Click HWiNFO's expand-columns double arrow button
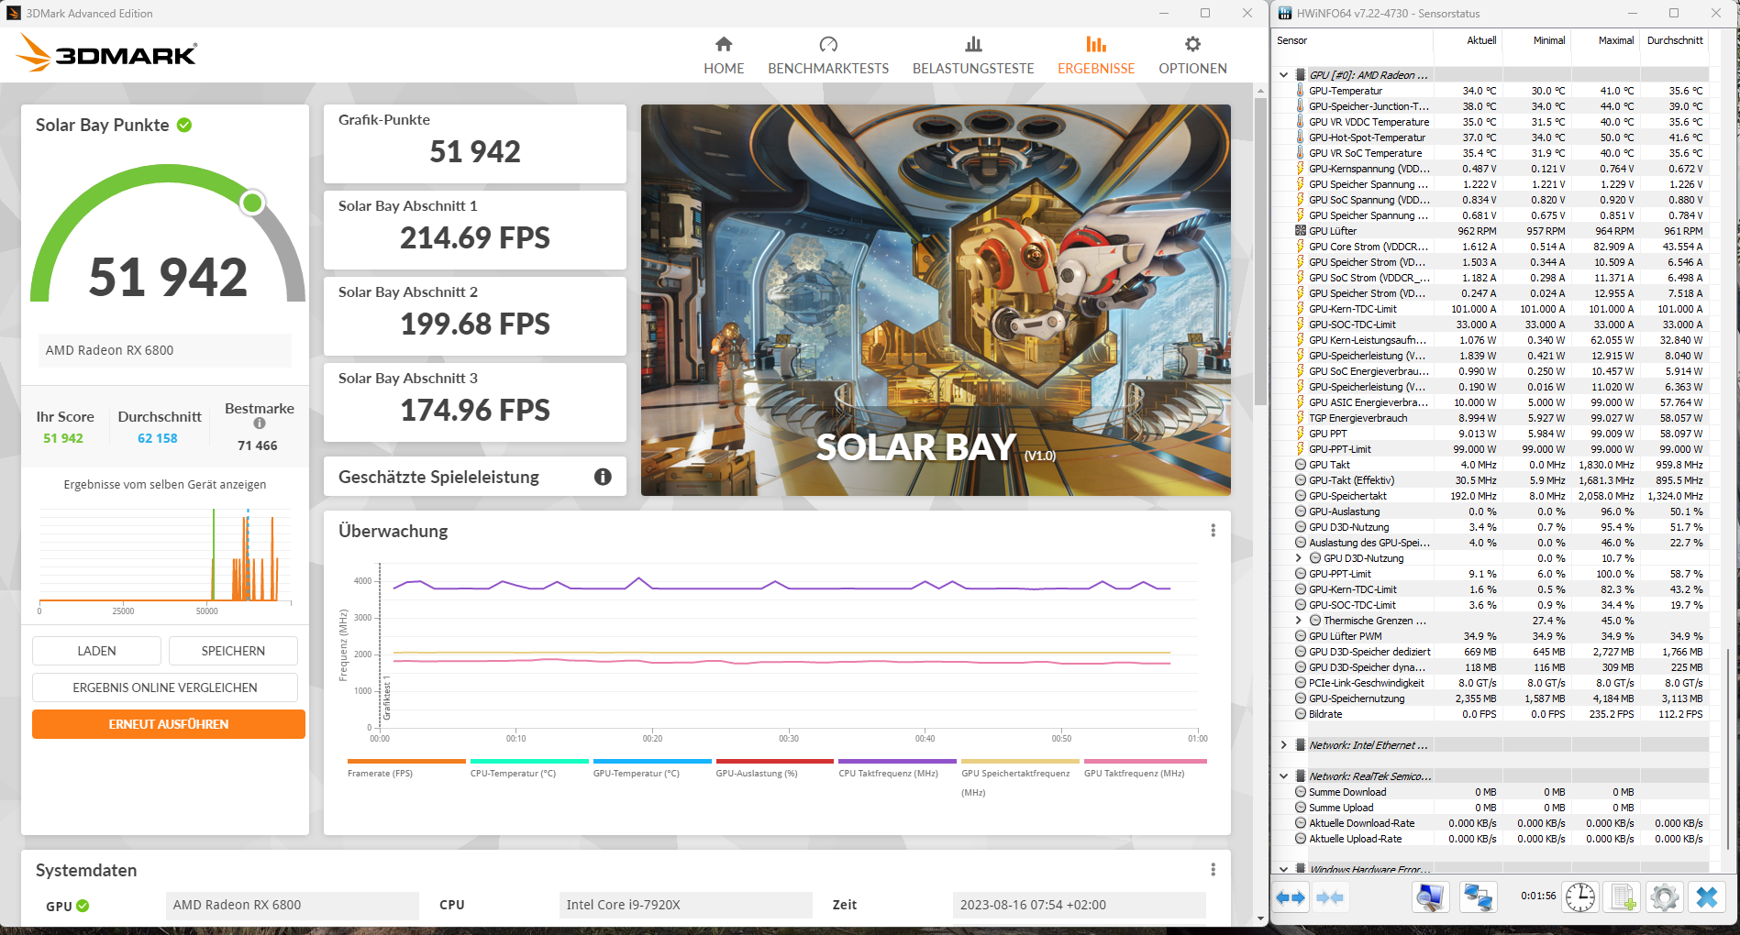 coord(1291,897)
